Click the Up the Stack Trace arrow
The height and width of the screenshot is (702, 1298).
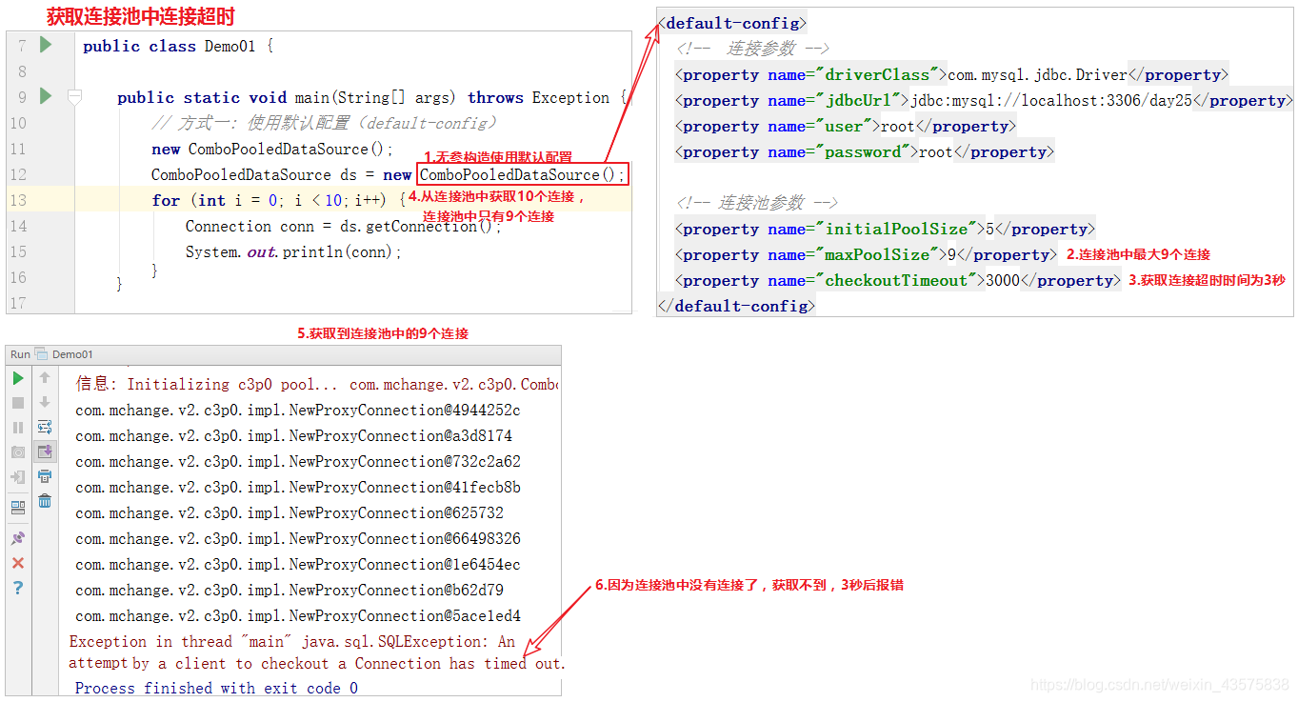coord(45,378)
